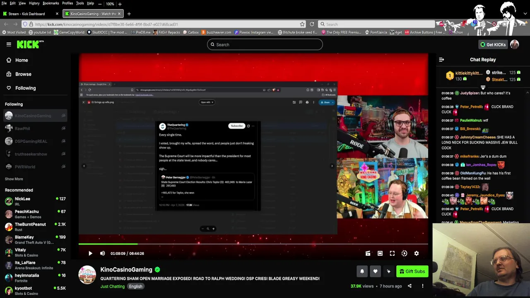Play the video with the play button
This screenshot has width=530, height=298.
pyautogui.click(x=90, y=253)
